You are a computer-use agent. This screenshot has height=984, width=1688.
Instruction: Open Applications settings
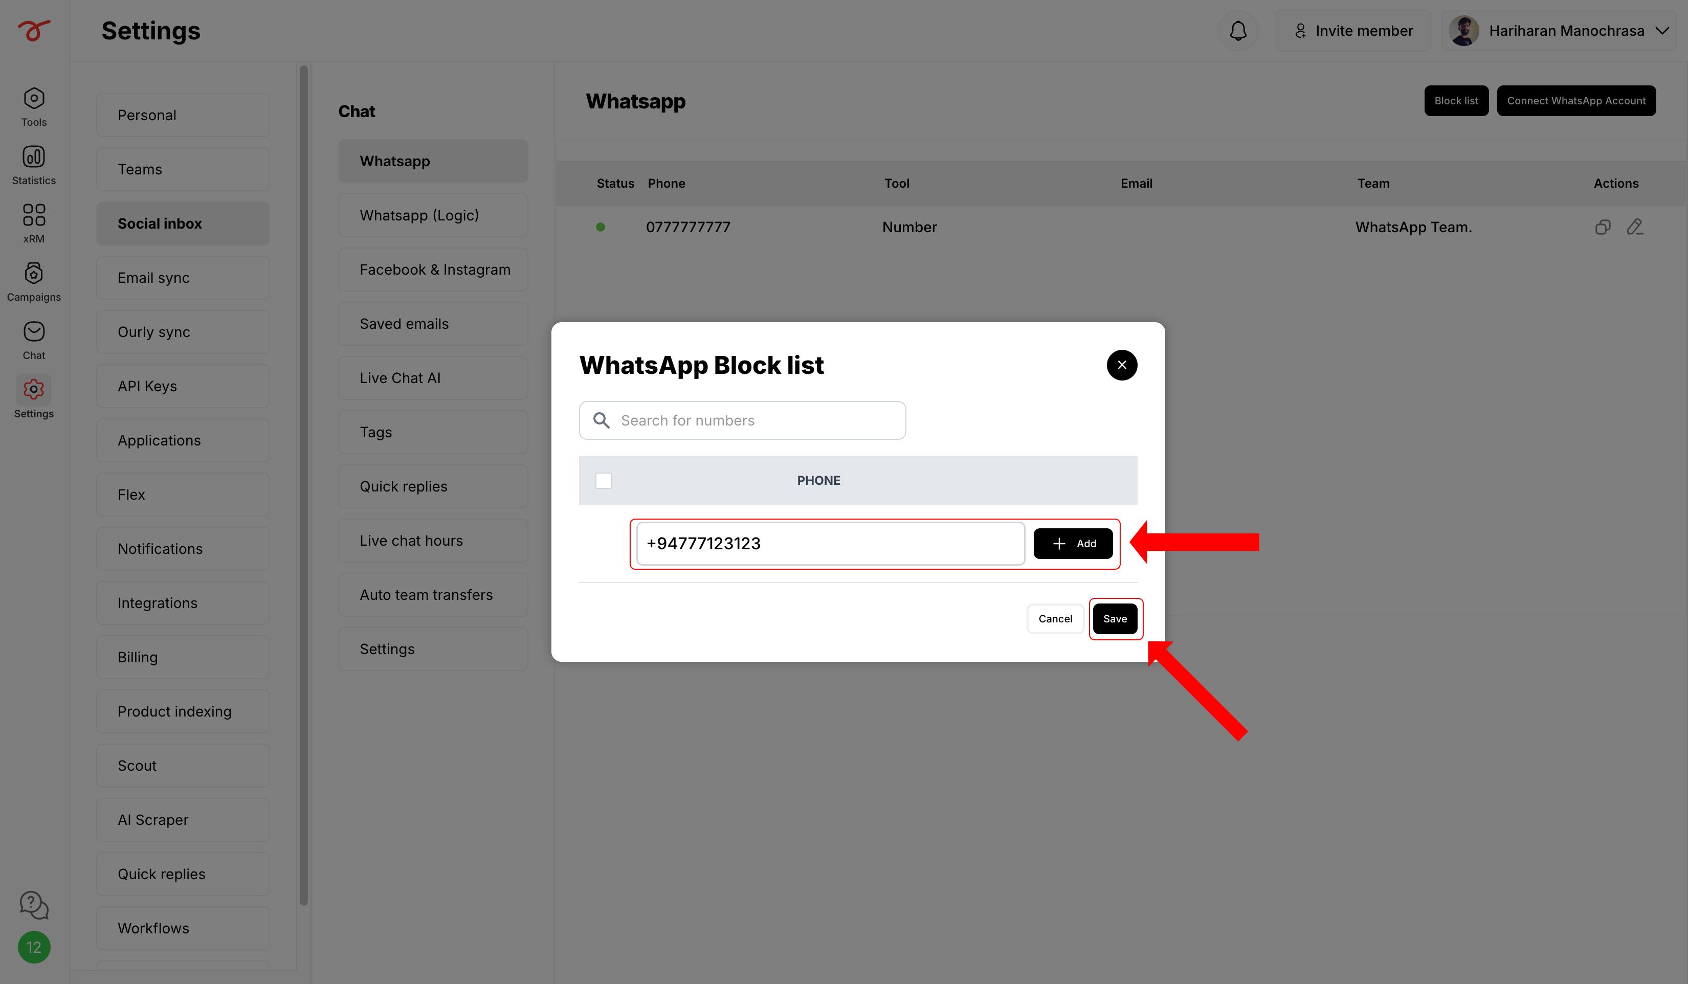coord(183,441)
